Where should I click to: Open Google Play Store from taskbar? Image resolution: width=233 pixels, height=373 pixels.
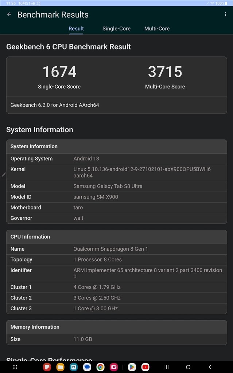point(132,367)
